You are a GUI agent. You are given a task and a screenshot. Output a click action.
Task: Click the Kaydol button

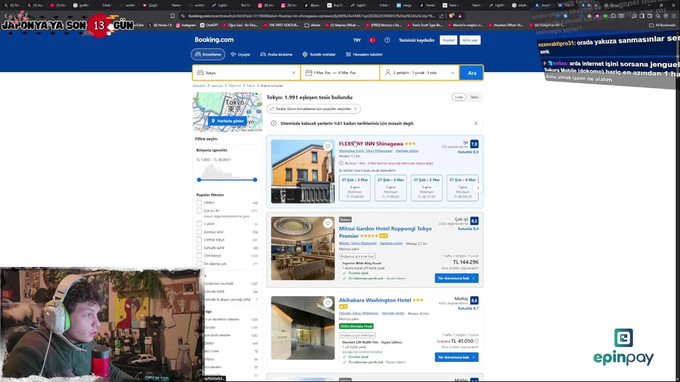click(449, 40)
